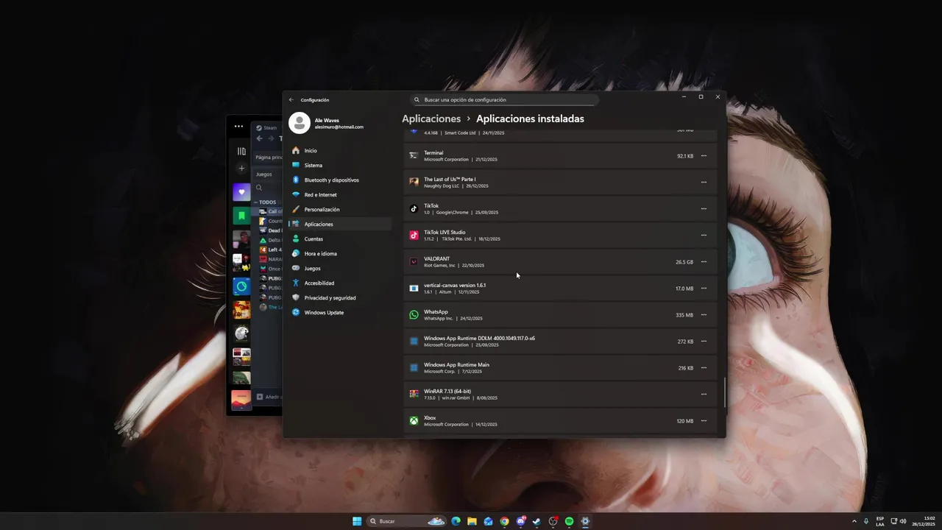Click the VALORANT app icon
The width and height of the screenshot is (942, 530).
coord(414,262)
